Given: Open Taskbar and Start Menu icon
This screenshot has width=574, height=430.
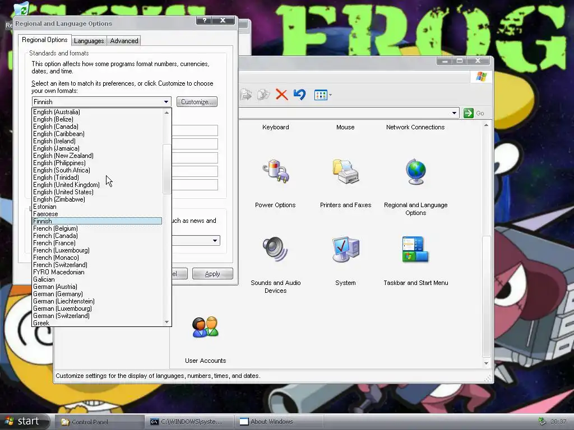Looking at the screenshot, I should (x=415, y=249).
